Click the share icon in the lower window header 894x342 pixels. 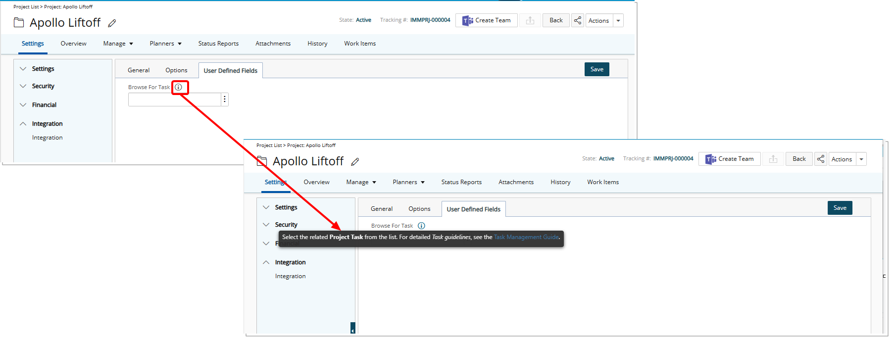pos(821,159)
